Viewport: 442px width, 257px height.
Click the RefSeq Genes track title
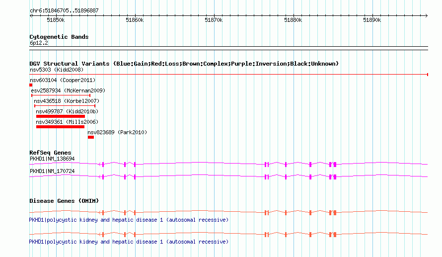[x=50, y=153]
